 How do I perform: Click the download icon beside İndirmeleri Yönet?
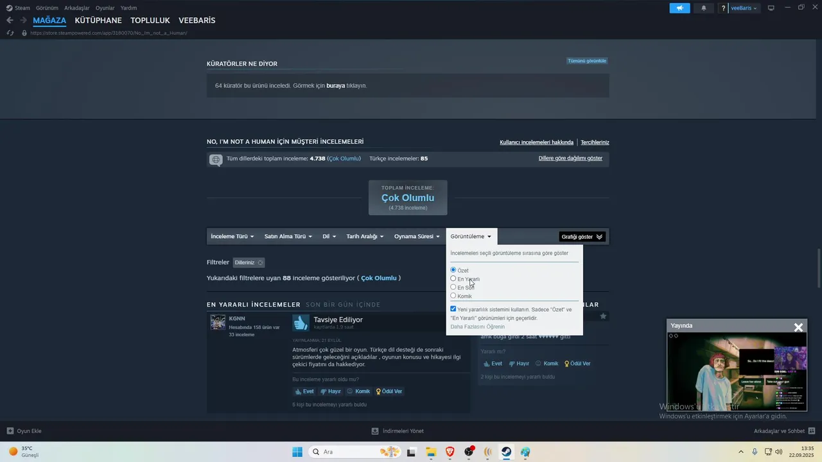point(375,431)
